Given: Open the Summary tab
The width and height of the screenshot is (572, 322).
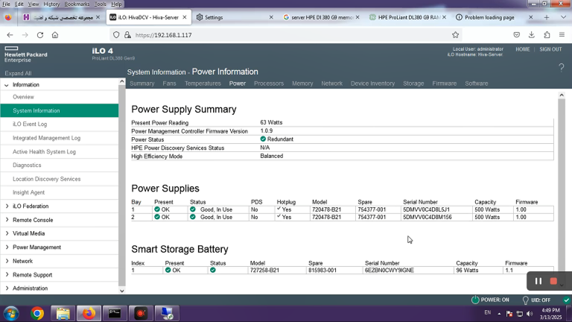Looking at the screenshot, I should (x=142, y=83).
